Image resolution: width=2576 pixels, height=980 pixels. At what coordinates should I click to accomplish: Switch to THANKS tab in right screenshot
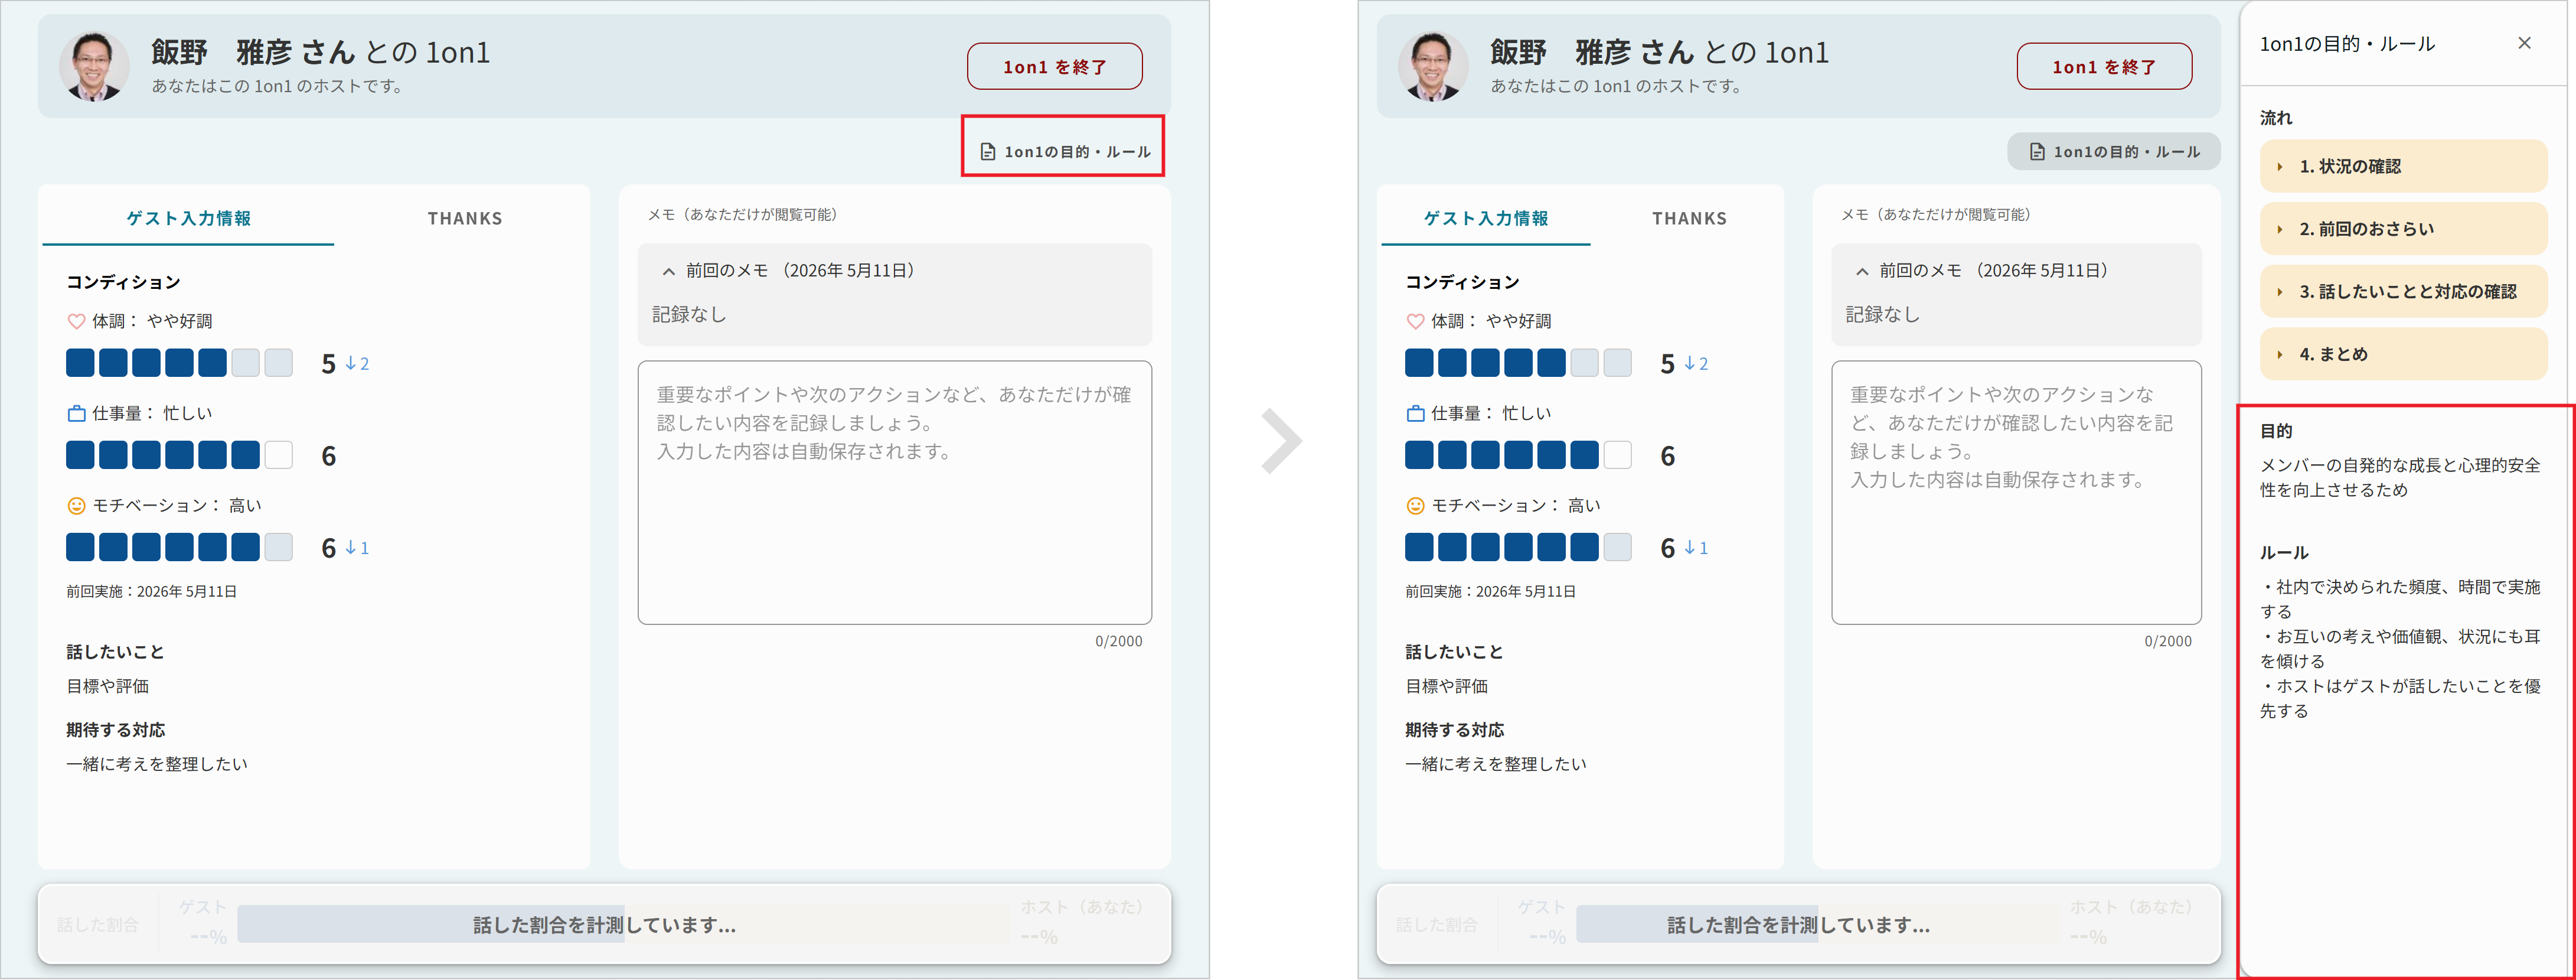(1689, 218)
